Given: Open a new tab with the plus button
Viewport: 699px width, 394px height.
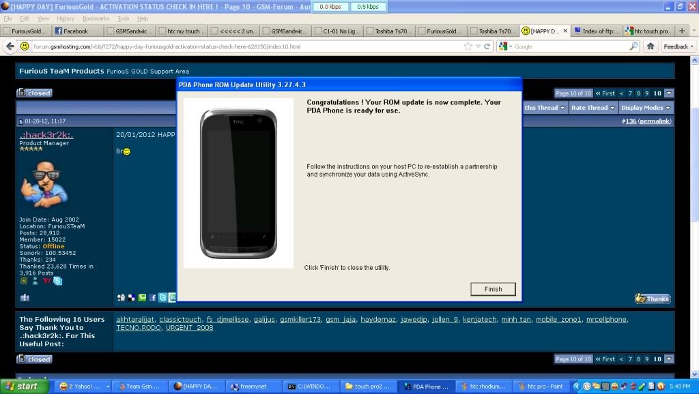Looking at the screenshot, I should [x=682, y=31].
